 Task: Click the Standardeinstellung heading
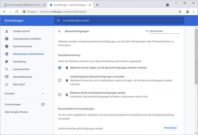coord(69,55)
